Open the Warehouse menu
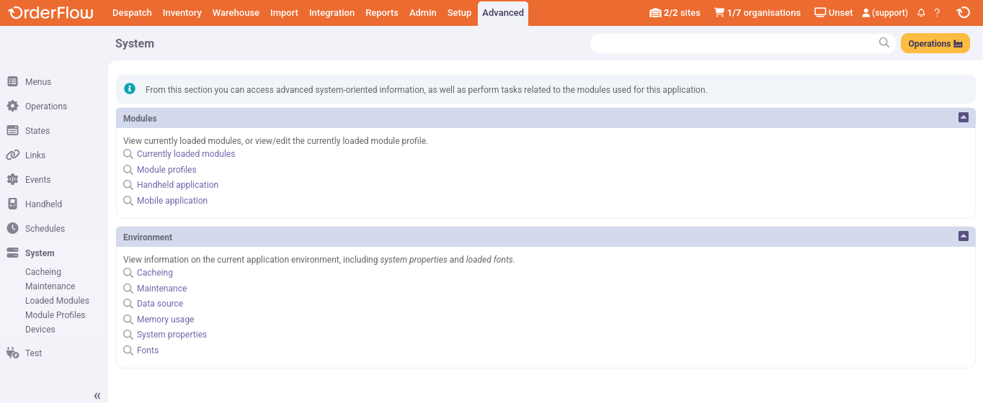 tap(236, 13)
